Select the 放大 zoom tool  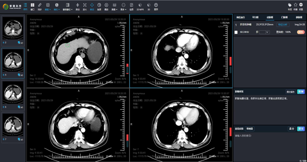85,5
